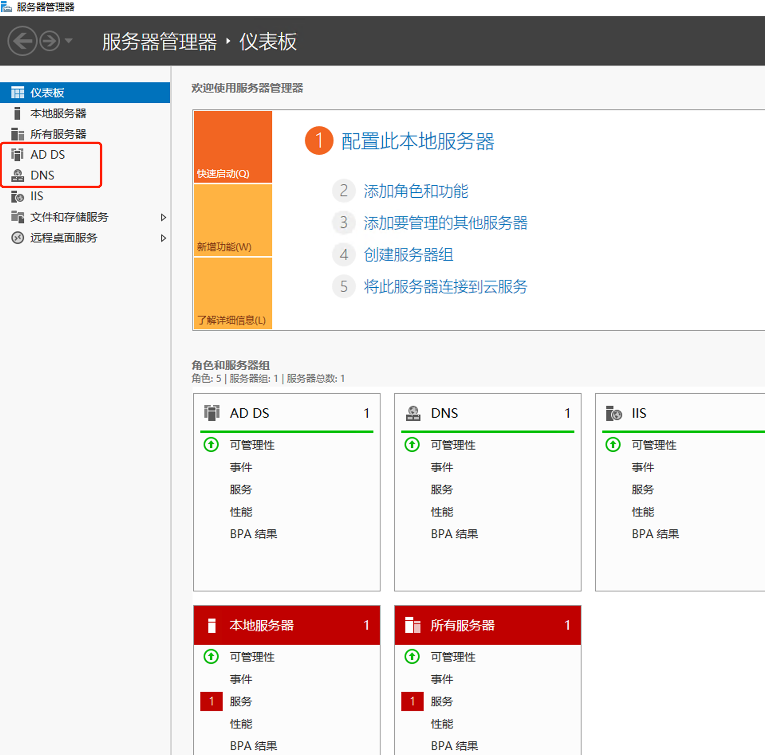Screen dimensions: 765x755
Task: Click the 文件和存储服务 sidebar icon
Action: point(17,217)
